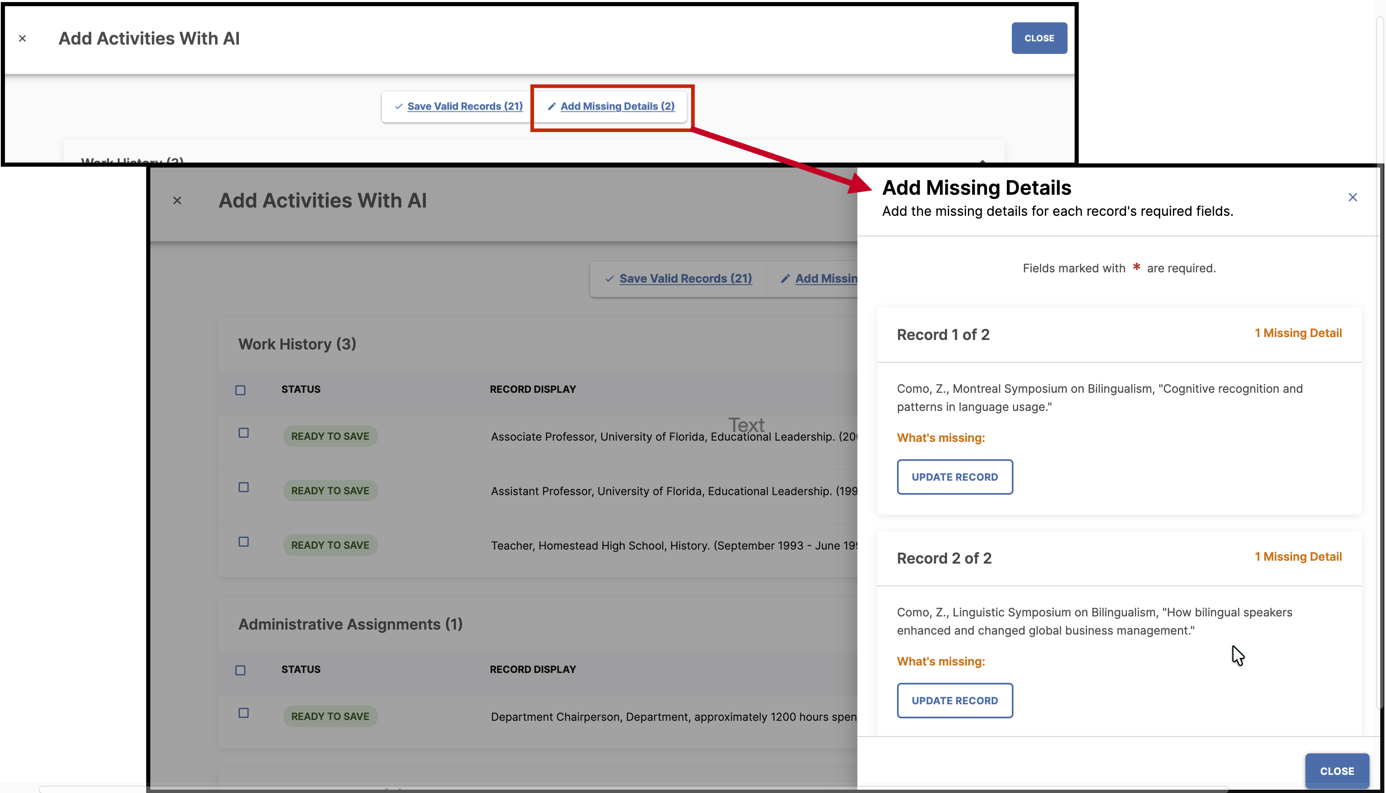Click checkmark icon before top Save Valid Records
1386x793 pixels.
click(x=399, y=107)
